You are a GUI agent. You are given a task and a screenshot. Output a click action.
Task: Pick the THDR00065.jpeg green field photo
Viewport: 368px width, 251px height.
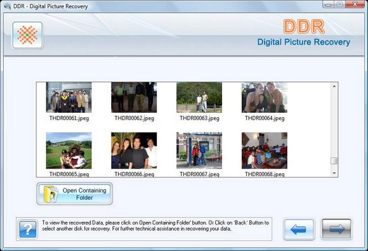[x=69, y=150]
